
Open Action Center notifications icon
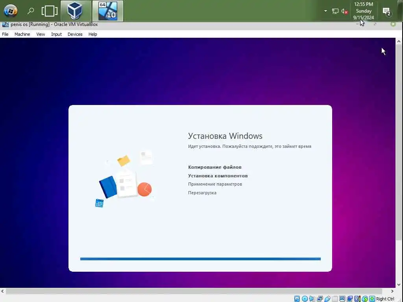click(x=387, y=11)
